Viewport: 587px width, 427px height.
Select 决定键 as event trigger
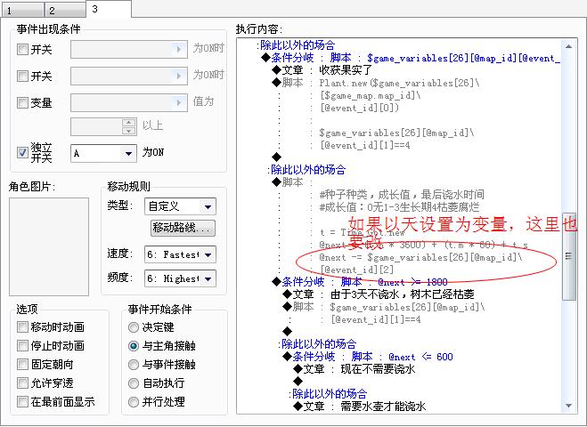coord(134,327)
